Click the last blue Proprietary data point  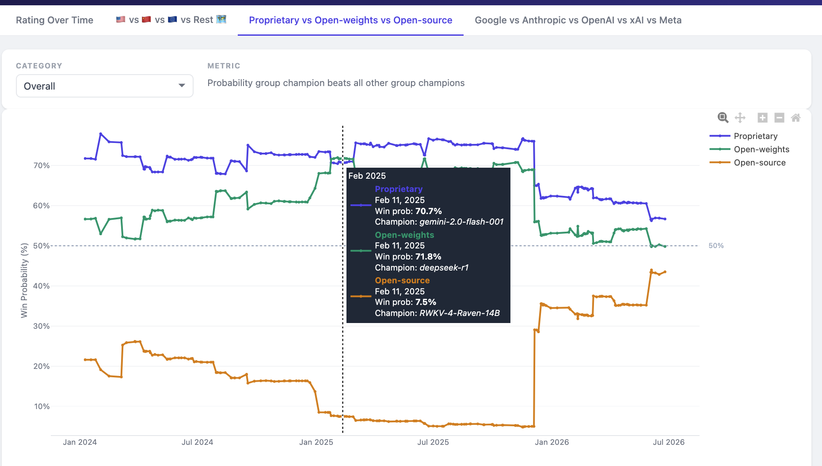(665, 219)
